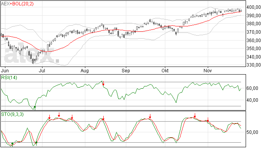Click the 60,00 level on RSI axis

tap(252, 88)
